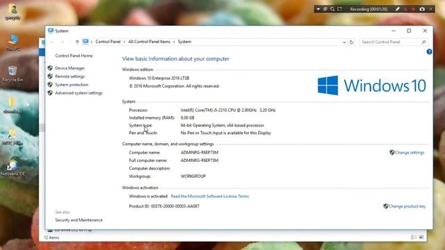Viewport: 445px width, 250px height.
Task: Click Windows 10 Enterprise 2016 LTSB text
Action: [159, 78]
